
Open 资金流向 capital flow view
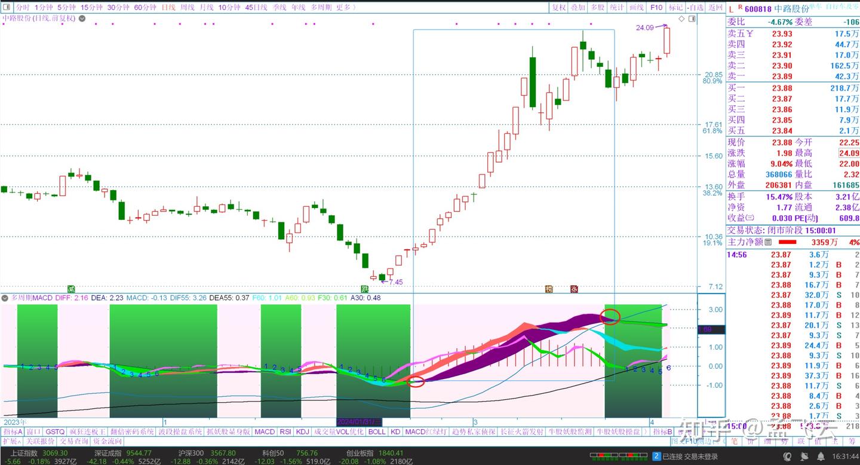pos(109,441)
